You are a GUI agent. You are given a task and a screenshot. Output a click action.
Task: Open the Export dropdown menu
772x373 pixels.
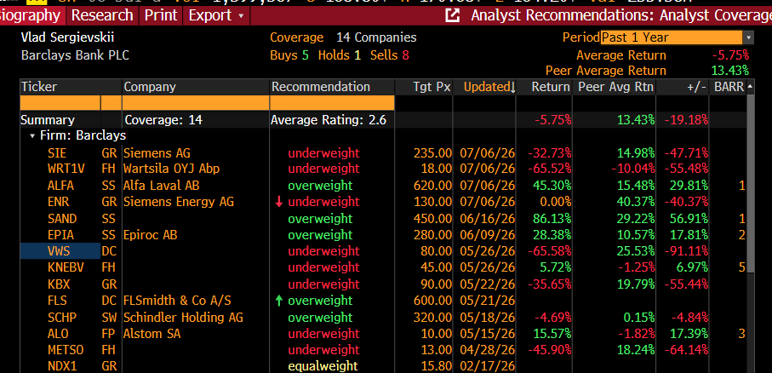[x=217, y=15]
